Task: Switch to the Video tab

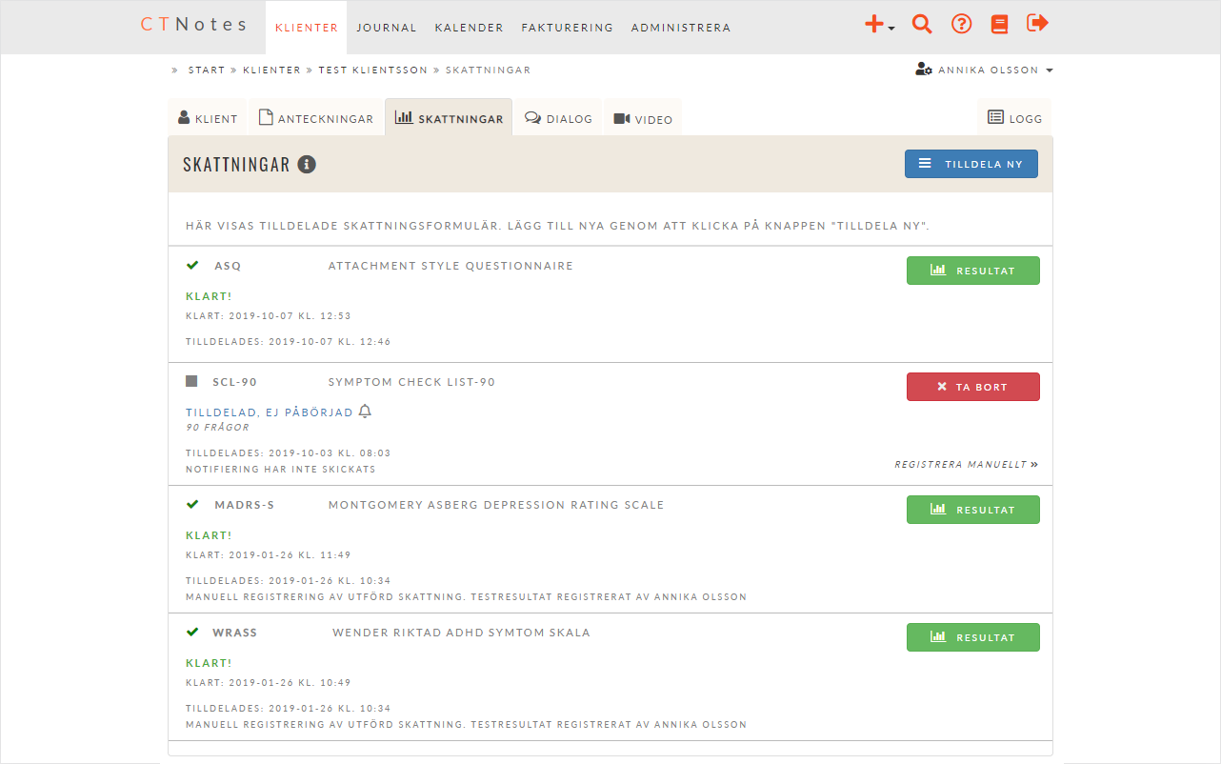Action: 643,118
